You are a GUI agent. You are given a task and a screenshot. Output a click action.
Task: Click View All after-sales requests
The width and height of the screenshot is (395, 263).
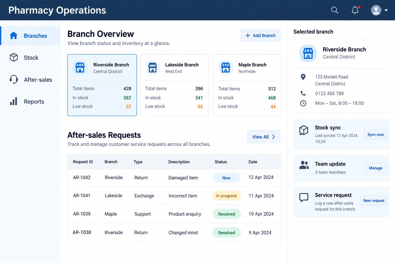(x=264, y=137)
